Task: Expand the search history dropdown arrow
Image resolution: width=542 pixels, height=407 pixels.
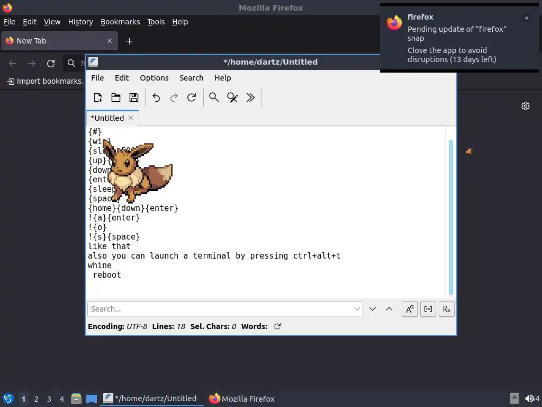Action: coord(357,309)
